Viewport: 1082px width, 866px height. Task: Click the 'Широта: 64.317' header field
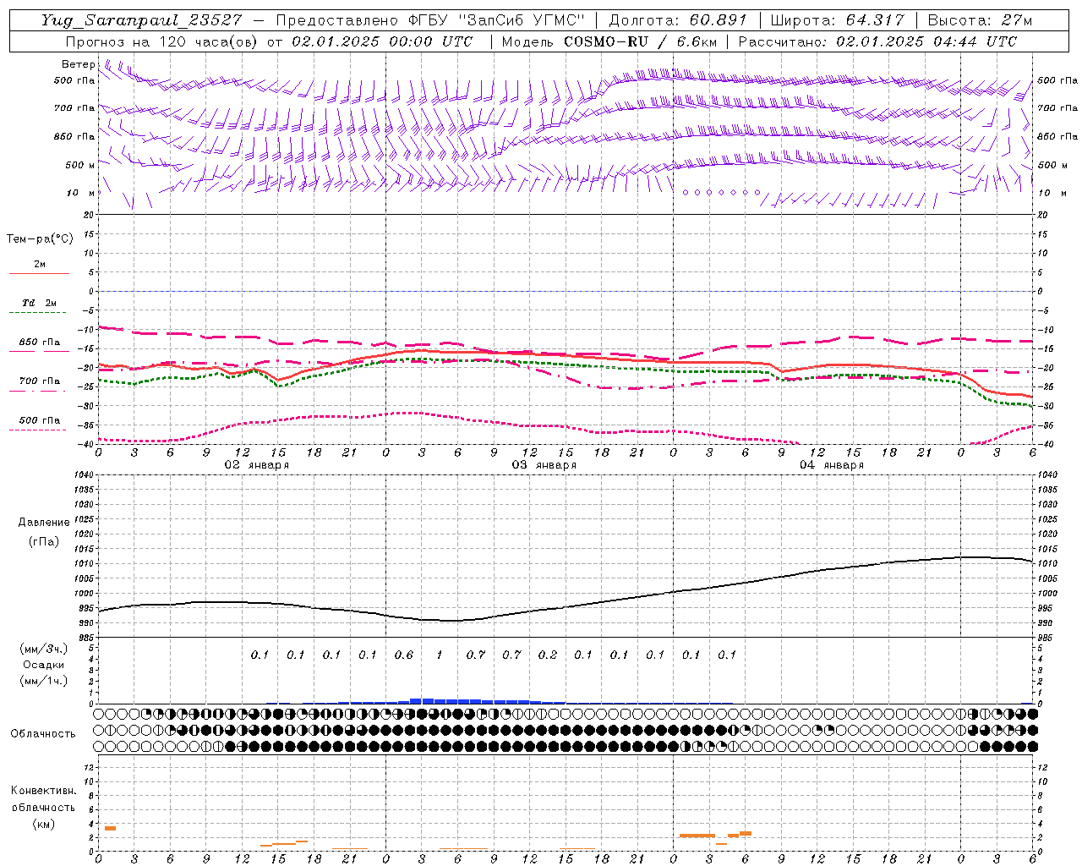coord(838,21)
